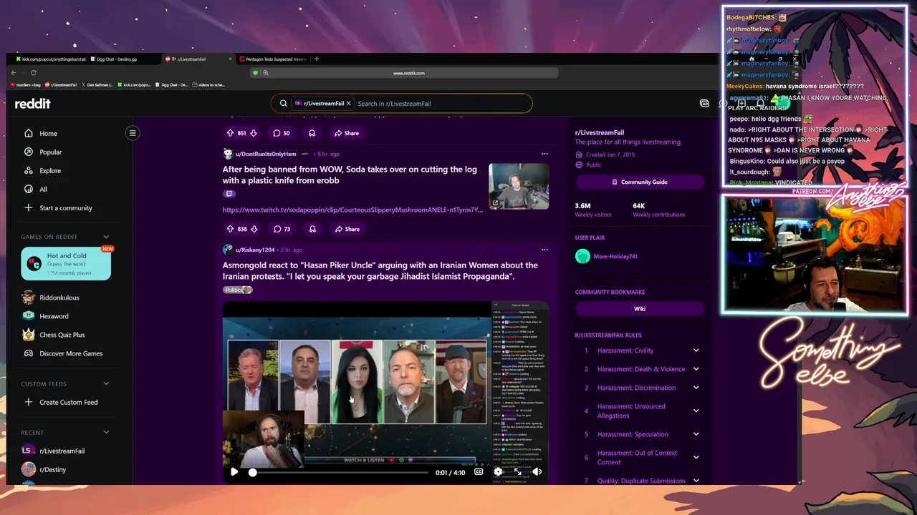Viewport: 917px width, 515px height.
Task: Open options menu for DontRunItsOnlyHam post
Action: point(544,154)
